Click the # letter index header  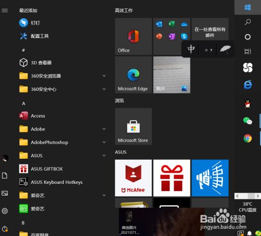(x=23, y=50)
